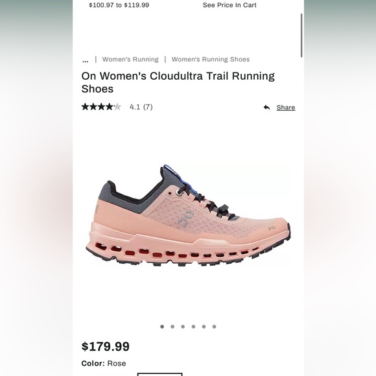The image size is (376, 376).
Task: Select the fifth image carousel dot
Action: [204, 327]
